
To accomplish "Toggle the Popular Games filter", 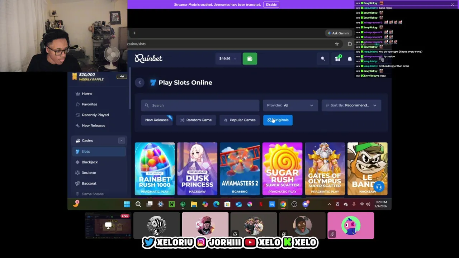I will (240, 120).
